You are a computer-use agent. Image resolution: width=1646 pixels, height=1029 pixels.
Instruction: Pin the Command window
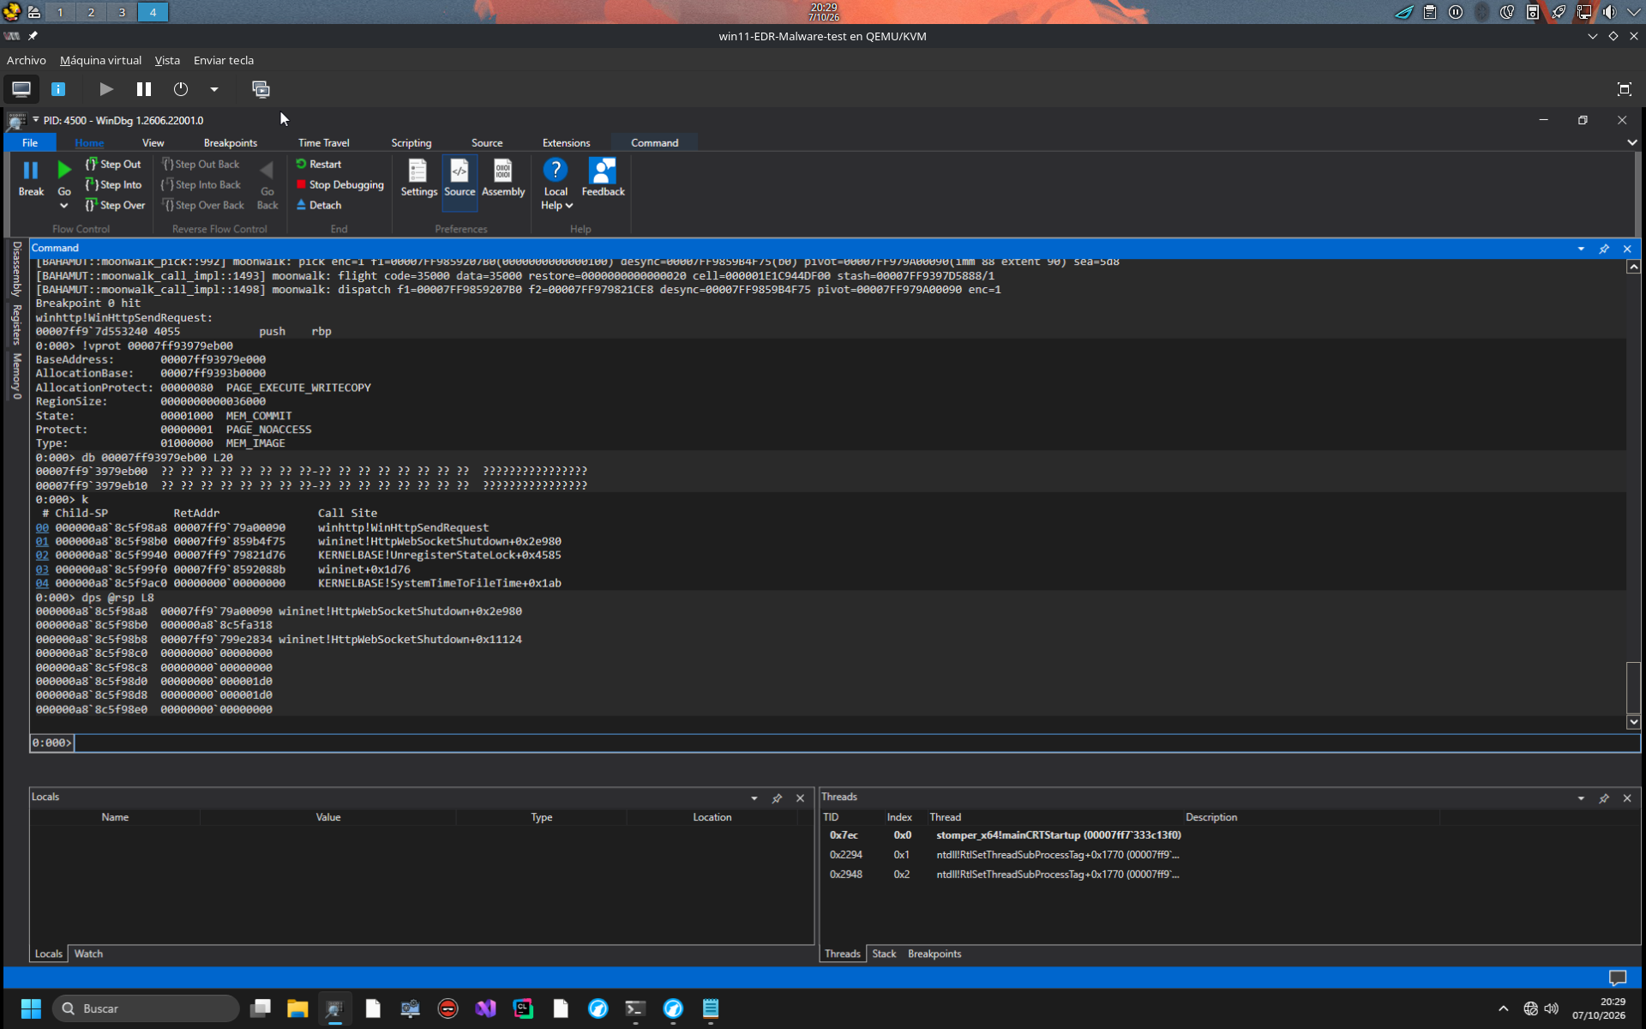tap(1604, 249)
